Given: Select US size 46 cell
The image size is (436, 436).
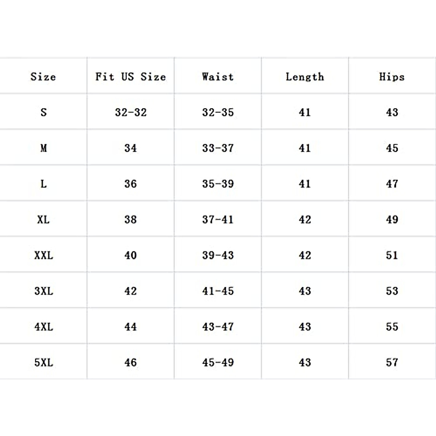Looking at the screenshot, I should point(131,362).
